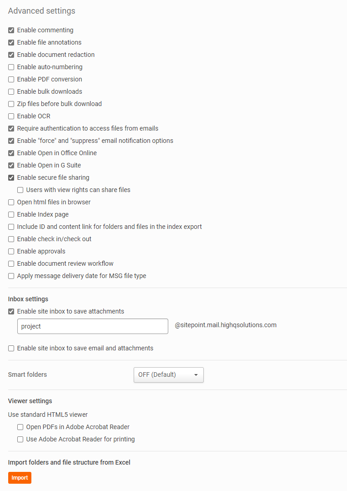Enable OCR checkbox
The height and width of the screenshot is (491, 347).
pos(11,116)
